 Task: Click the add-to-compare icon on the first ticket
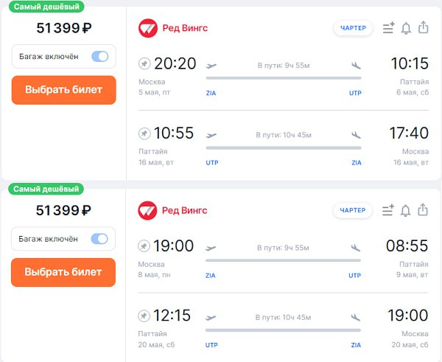pos(389,28)
